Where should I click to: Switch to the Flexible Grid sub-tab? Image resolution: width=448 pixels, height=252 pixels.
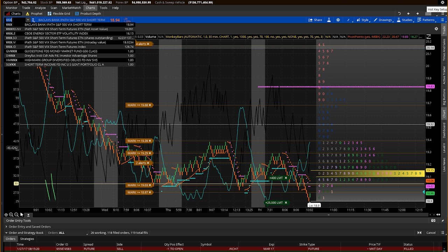[x=59, y=14]
